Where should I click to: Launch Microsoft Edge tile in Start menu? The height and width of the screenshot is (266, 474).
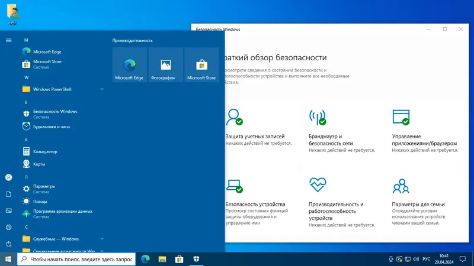coord(129,64)
